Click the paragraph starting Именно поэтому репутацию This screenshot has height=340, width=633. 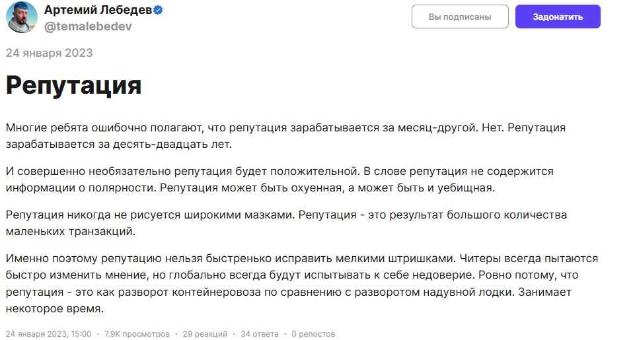pyautogui.click(x=301, y=283)
